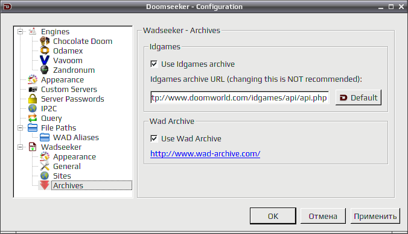Click the Применить apply button
This screenshot has width=408, height=234.
click(375, 216)
